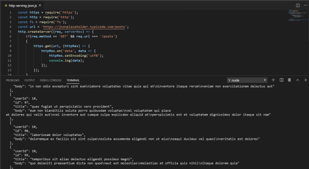Click line number 5 in gutter
This screenshot has height=169, width=309.
[10, 32]
